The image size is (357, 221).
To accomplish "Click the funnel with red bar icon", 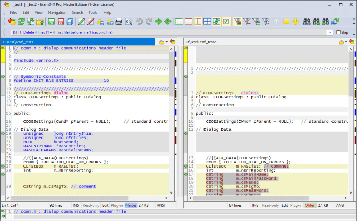I will click(x=247, y=22).
